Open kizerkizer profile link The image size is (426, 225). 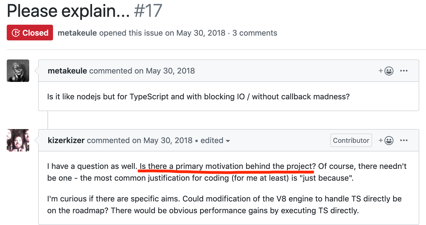pyautogui.click(x=66, y=140)
